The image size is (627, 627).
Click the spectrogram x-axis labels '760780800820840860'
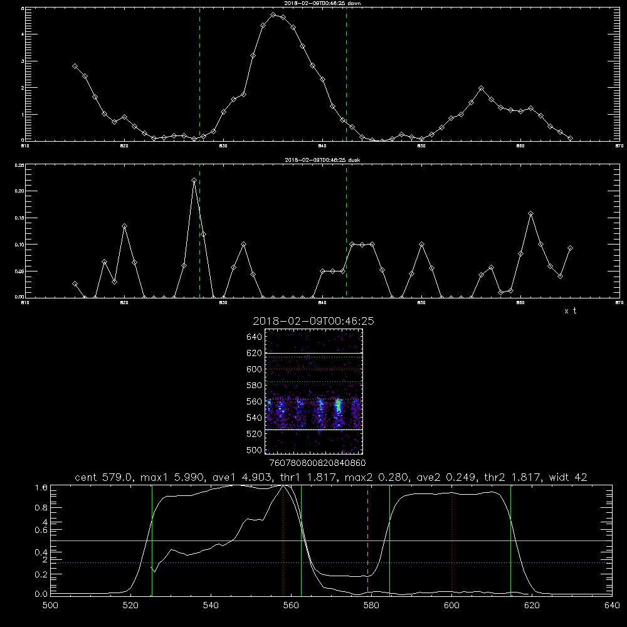click(318, 463)
